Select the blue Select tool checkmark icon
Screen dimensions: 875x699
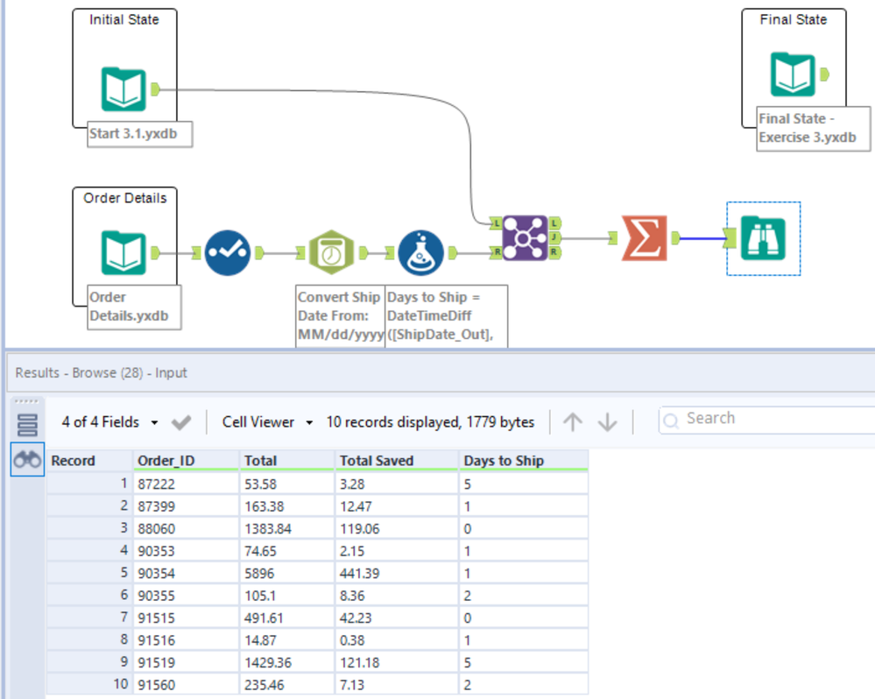point(228,253)
